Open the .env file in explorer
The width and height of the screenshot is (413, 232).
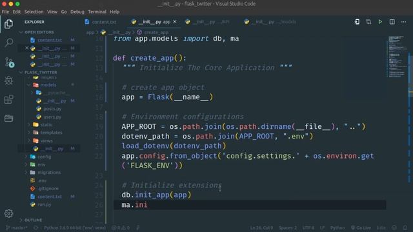(42, 180)
